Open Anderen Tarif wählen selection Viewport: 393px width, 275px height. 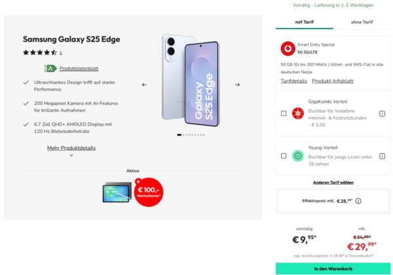[333, 183]
